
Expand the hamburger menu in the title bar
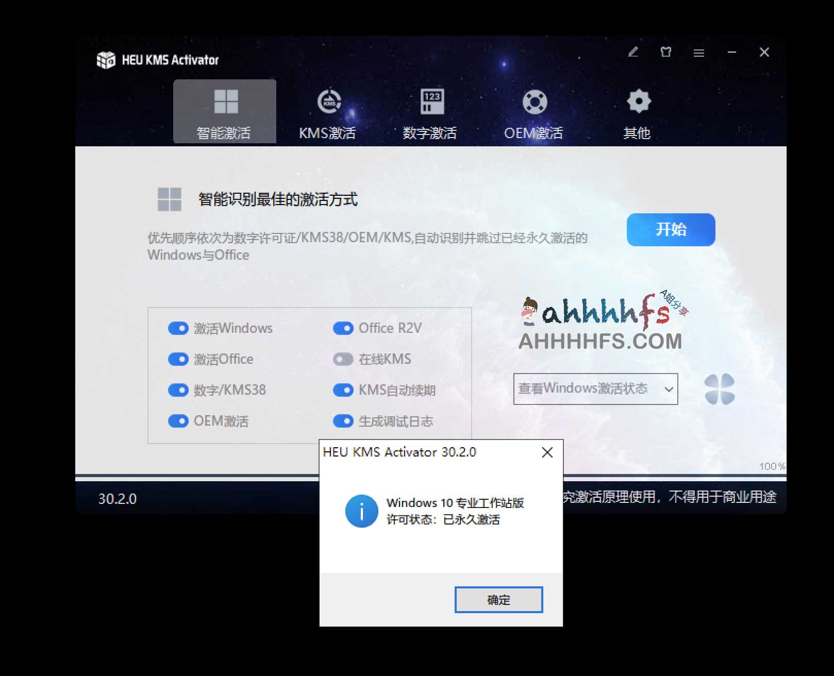click(x=698, y=52)
